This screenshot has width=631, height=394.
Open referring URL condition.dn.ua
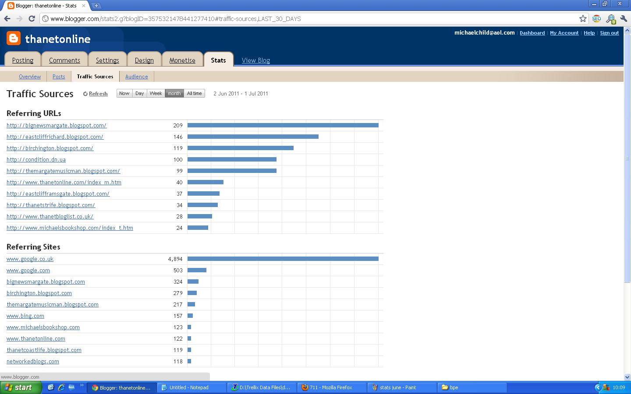coord(36,159)
